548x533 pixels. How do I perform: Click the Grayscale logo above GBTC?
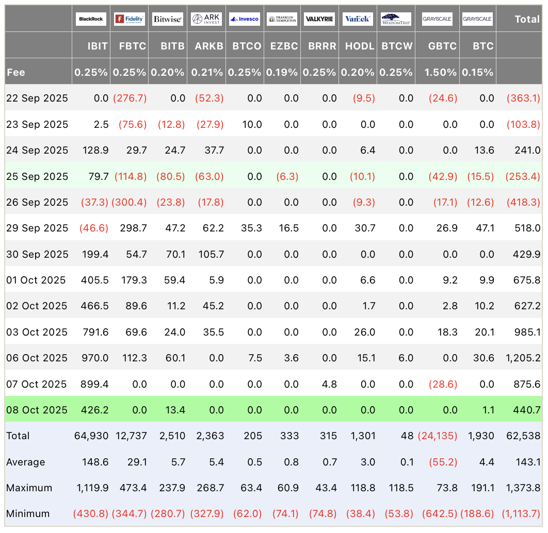[437, 19]
